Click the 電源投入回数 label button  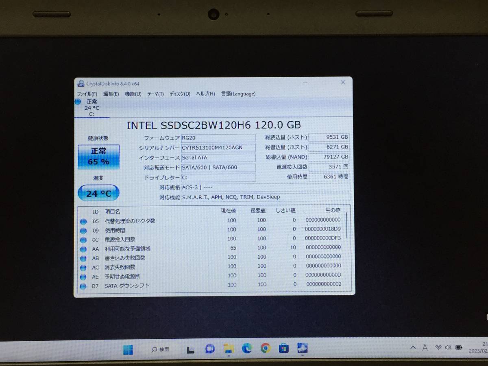click(x=292, y=167)
